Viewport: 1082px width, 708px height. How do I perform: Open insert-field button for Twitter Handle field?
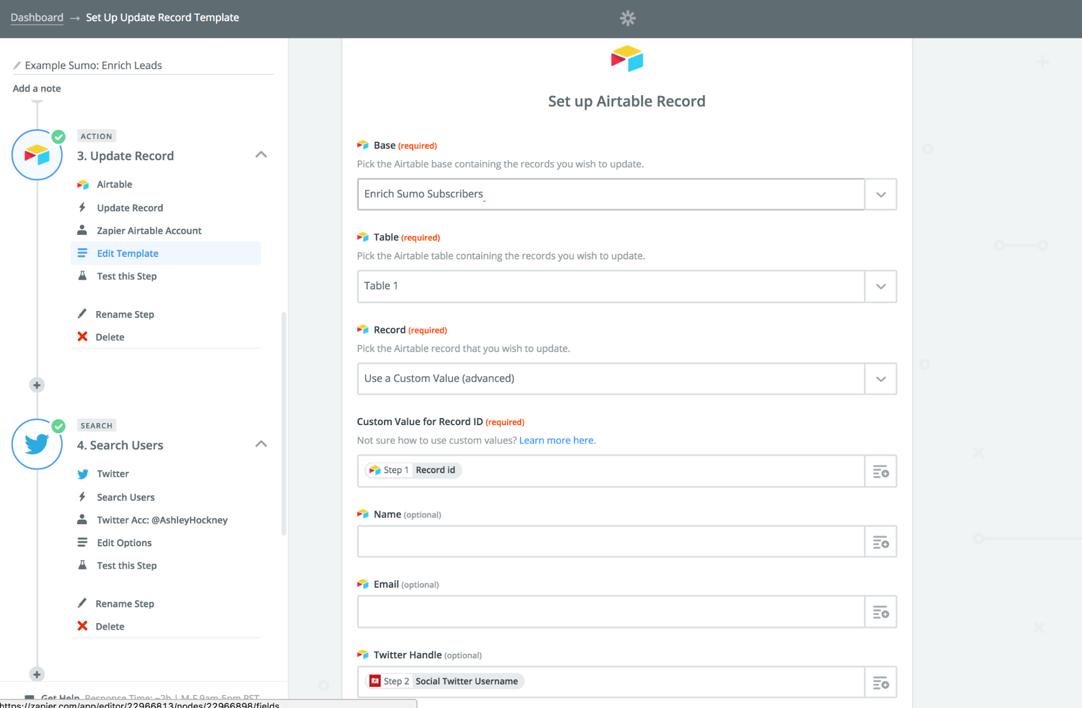pyautogui.click(x=881, y=682)
